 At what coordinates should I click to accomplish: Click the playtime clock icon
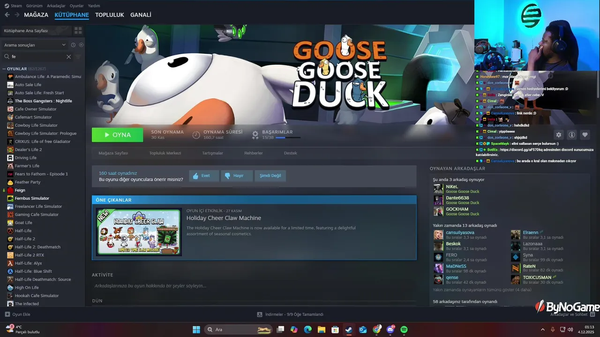pos(196,135)
